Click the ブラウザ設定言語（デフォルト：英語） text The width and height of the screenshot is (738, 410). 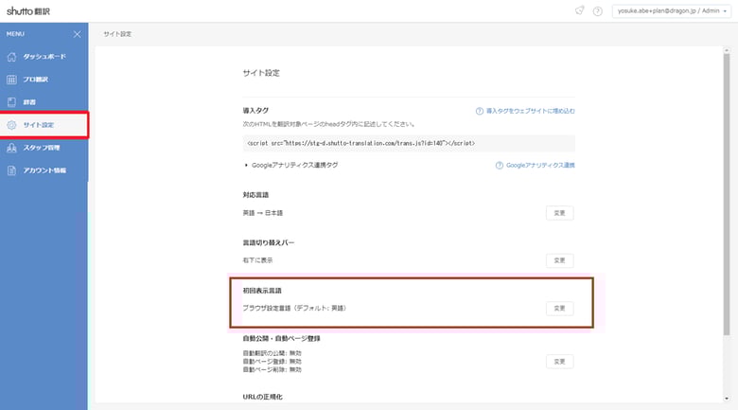click(x=295, y=308)
